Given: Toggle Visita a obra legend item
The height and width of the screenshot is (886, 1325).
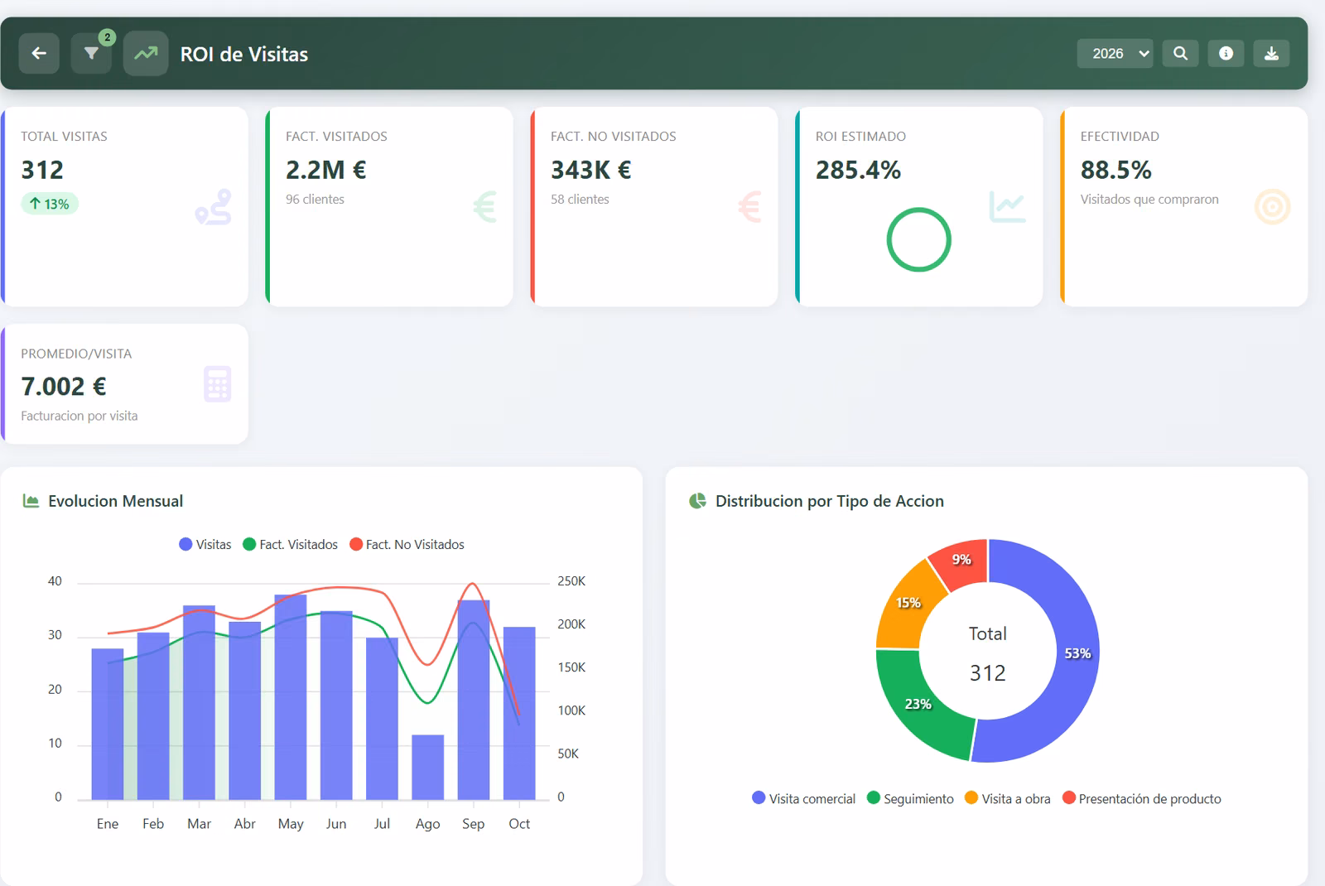Looking at the screenshot, I should point(1008,799).
